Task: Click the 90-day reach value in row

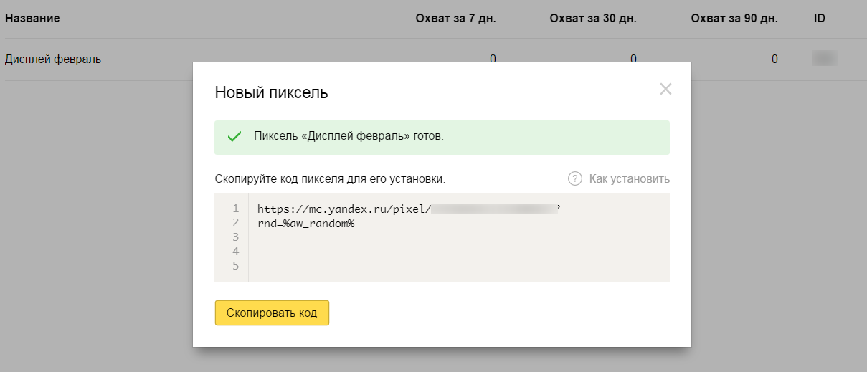Action: tap(774, 59)
